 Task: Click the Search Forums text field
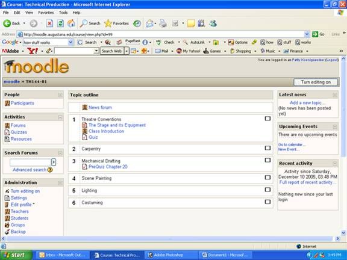[x=30, y=162]
